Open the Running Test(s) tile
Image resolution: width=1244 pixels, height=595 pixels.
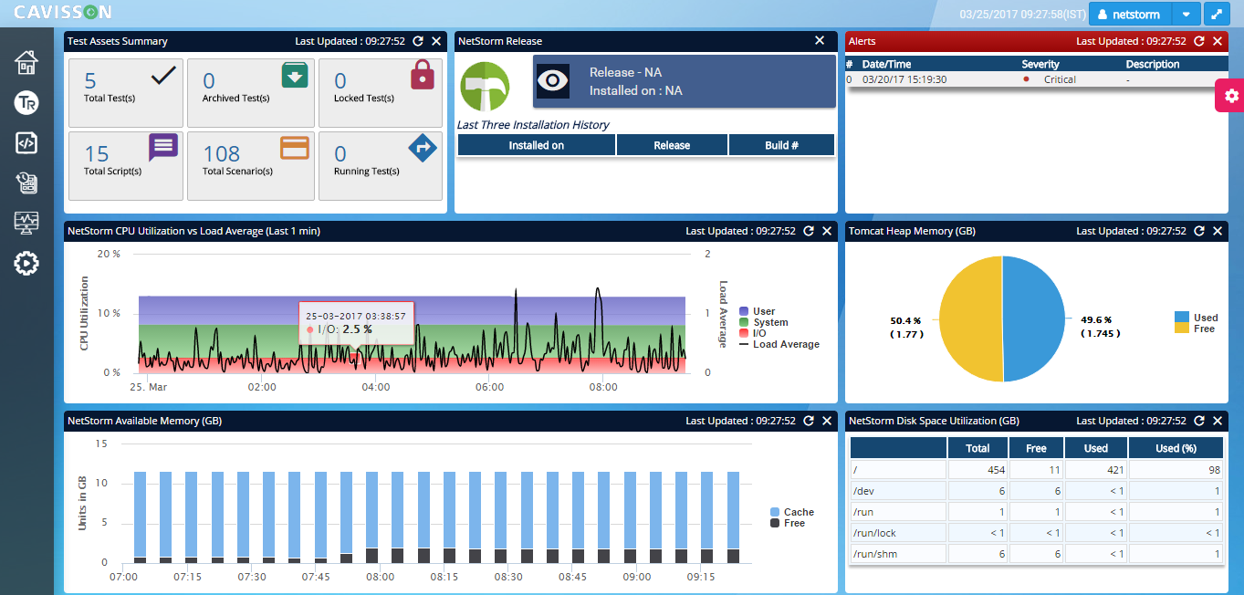381,166
